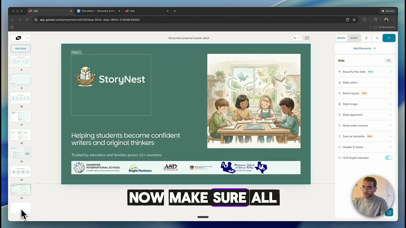Click the plus icon beside Add Elements

tap(375, 48)
